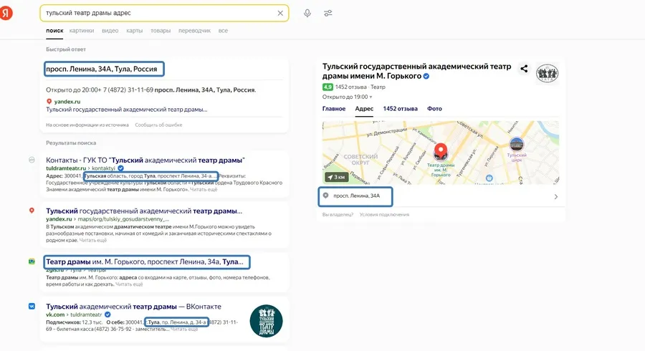Expand 'Читать ещё' in the 2gis result
The image size is (645, 351).
coord(129,284)
